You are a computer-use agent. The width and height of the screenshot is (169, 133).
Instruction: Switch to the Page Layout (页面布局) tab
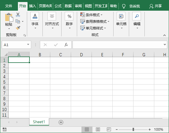pos(45,6)
